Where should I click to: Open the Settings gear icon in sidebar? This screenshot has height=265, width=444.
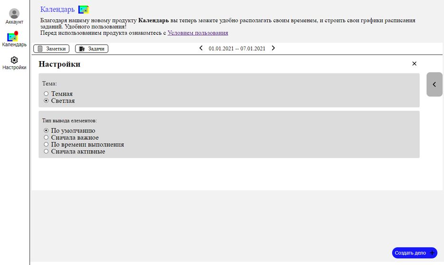pyautogui.click(x=14, y=60)
